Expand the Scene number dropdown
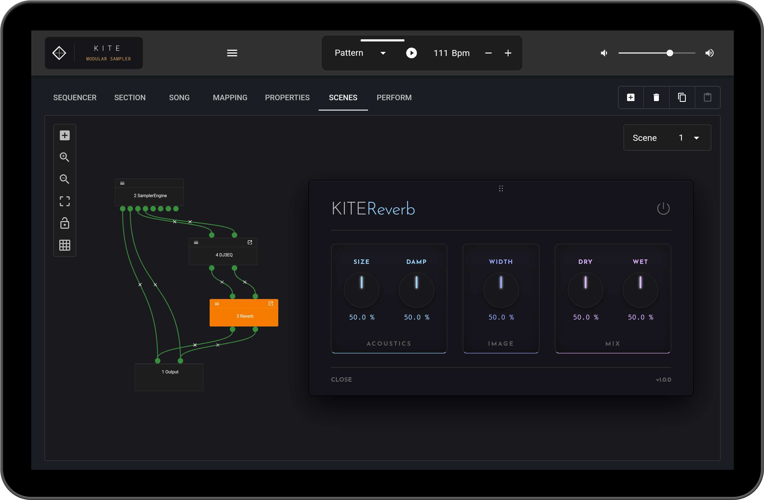The width and height of the screenshot is (764, 500). click(696, 138)
